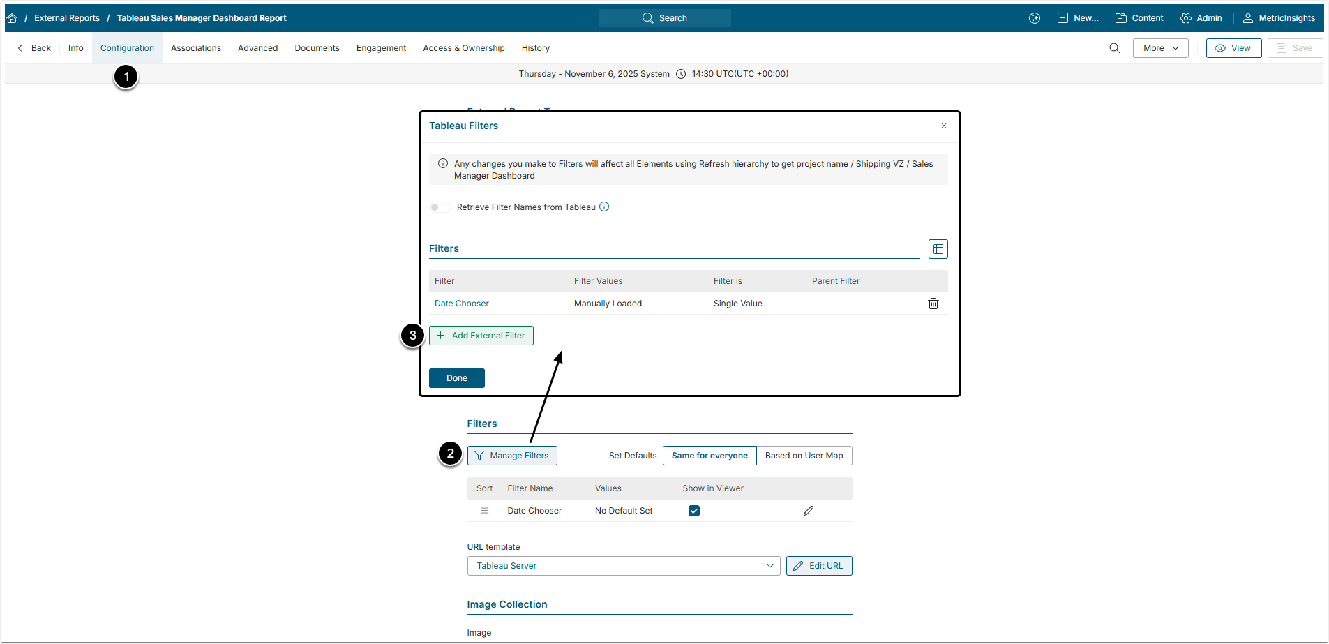Image resolution: width=1329 pixels, height=644 pixels.
Task: Select Based on User Map option
Action: [x=804, y=456]
